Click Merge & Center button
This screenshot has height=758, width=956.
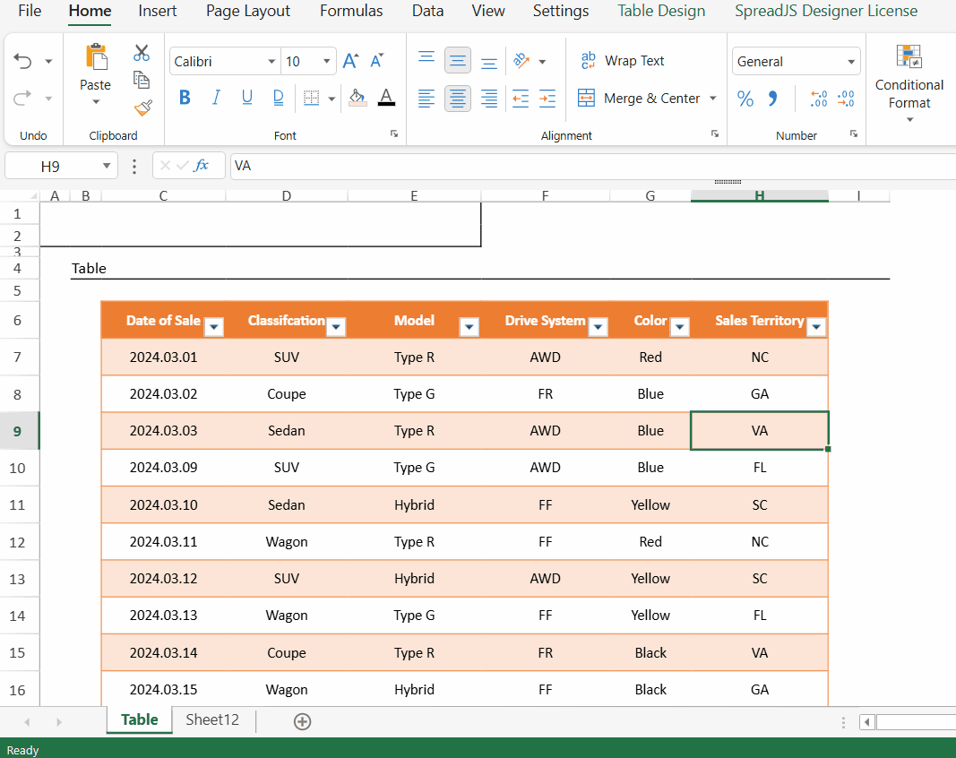click(639, 99)
